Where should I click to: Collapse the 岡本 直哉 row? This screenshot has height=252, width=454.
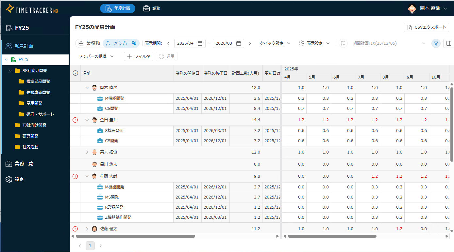pyautogui.click(x=87, y=88)
